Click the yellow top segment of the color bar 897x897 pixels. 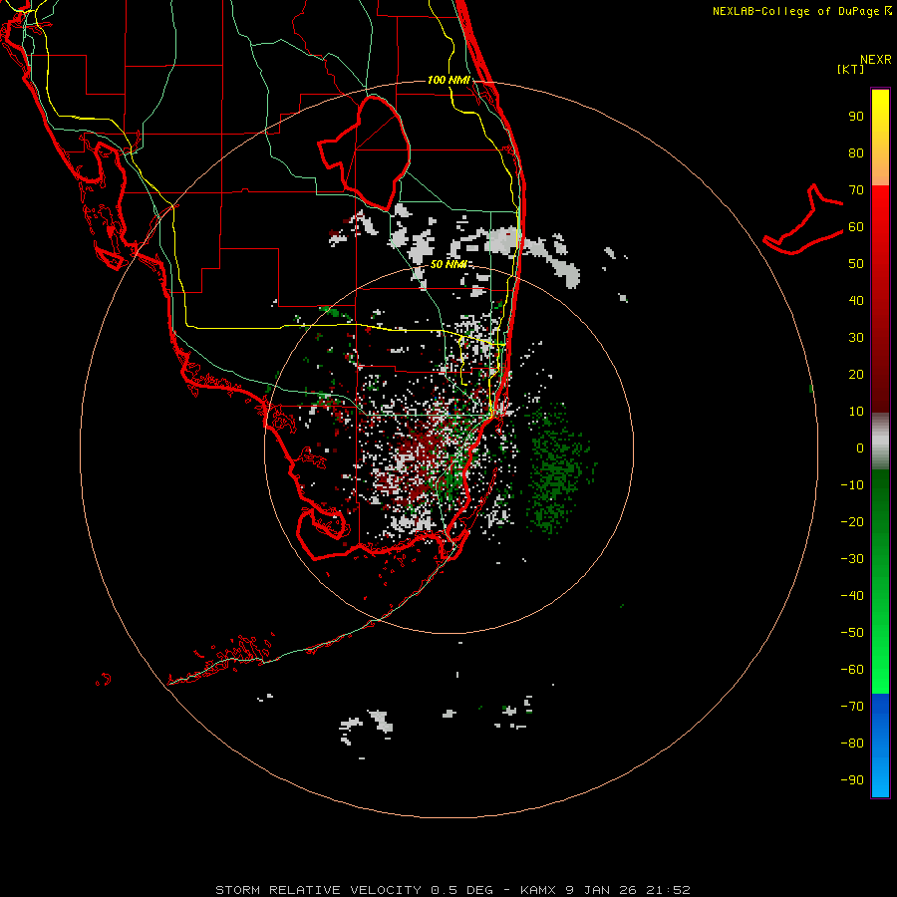coord(880,138)
